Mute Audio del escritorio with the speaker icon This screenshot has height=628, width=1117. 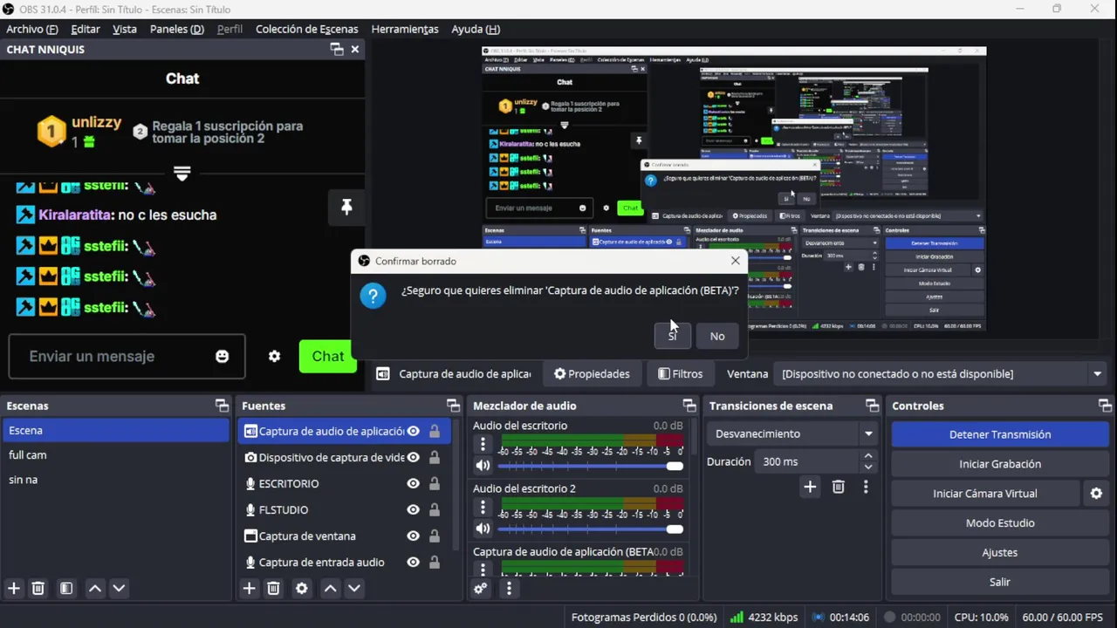(x=483, y=466)
